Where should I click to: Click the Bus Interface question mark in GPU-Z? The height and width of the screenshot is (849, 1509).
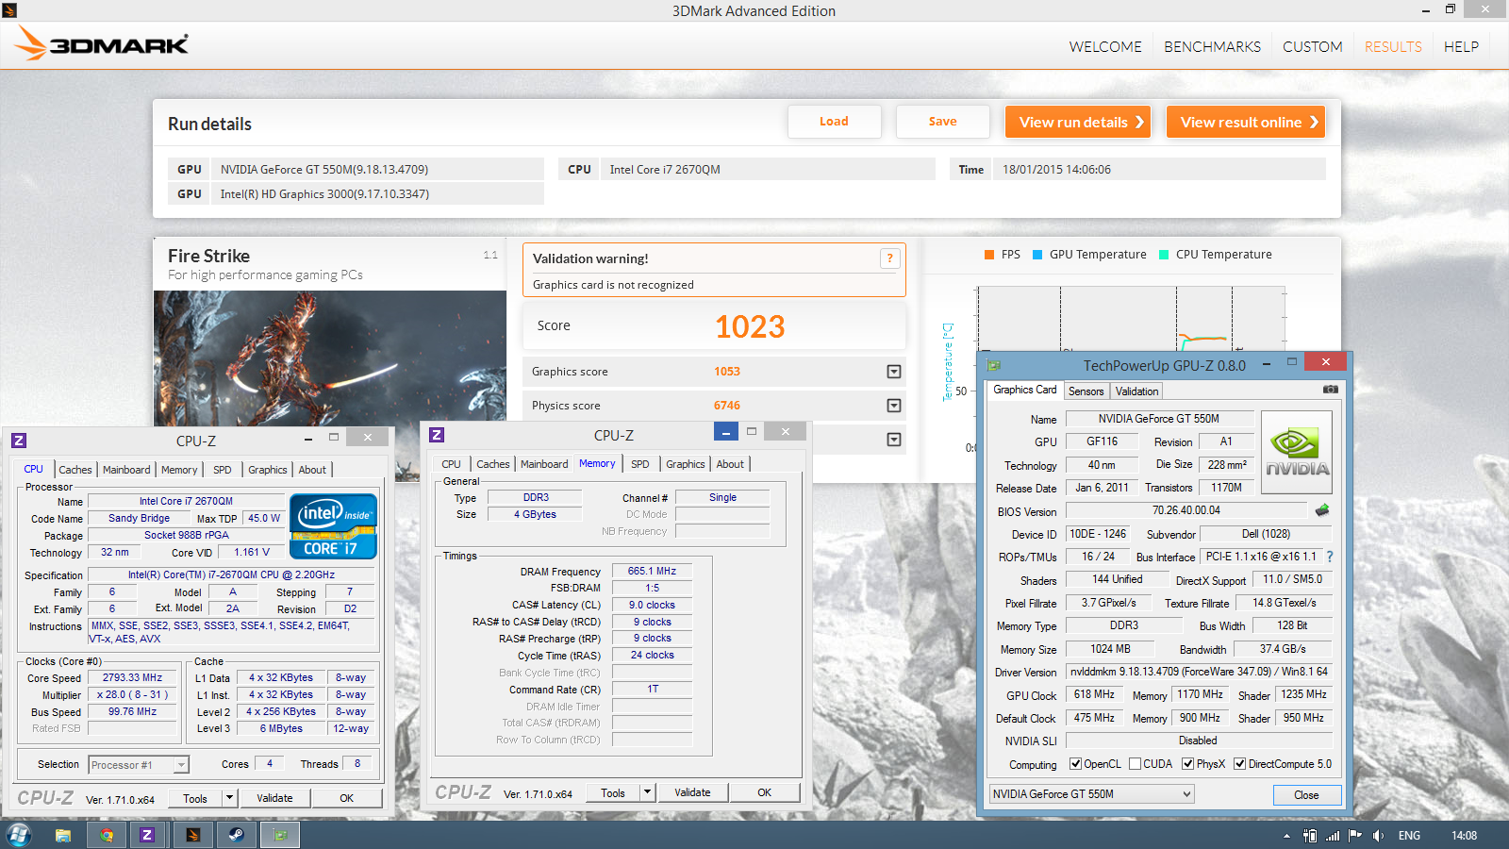tap(1330, 557)
